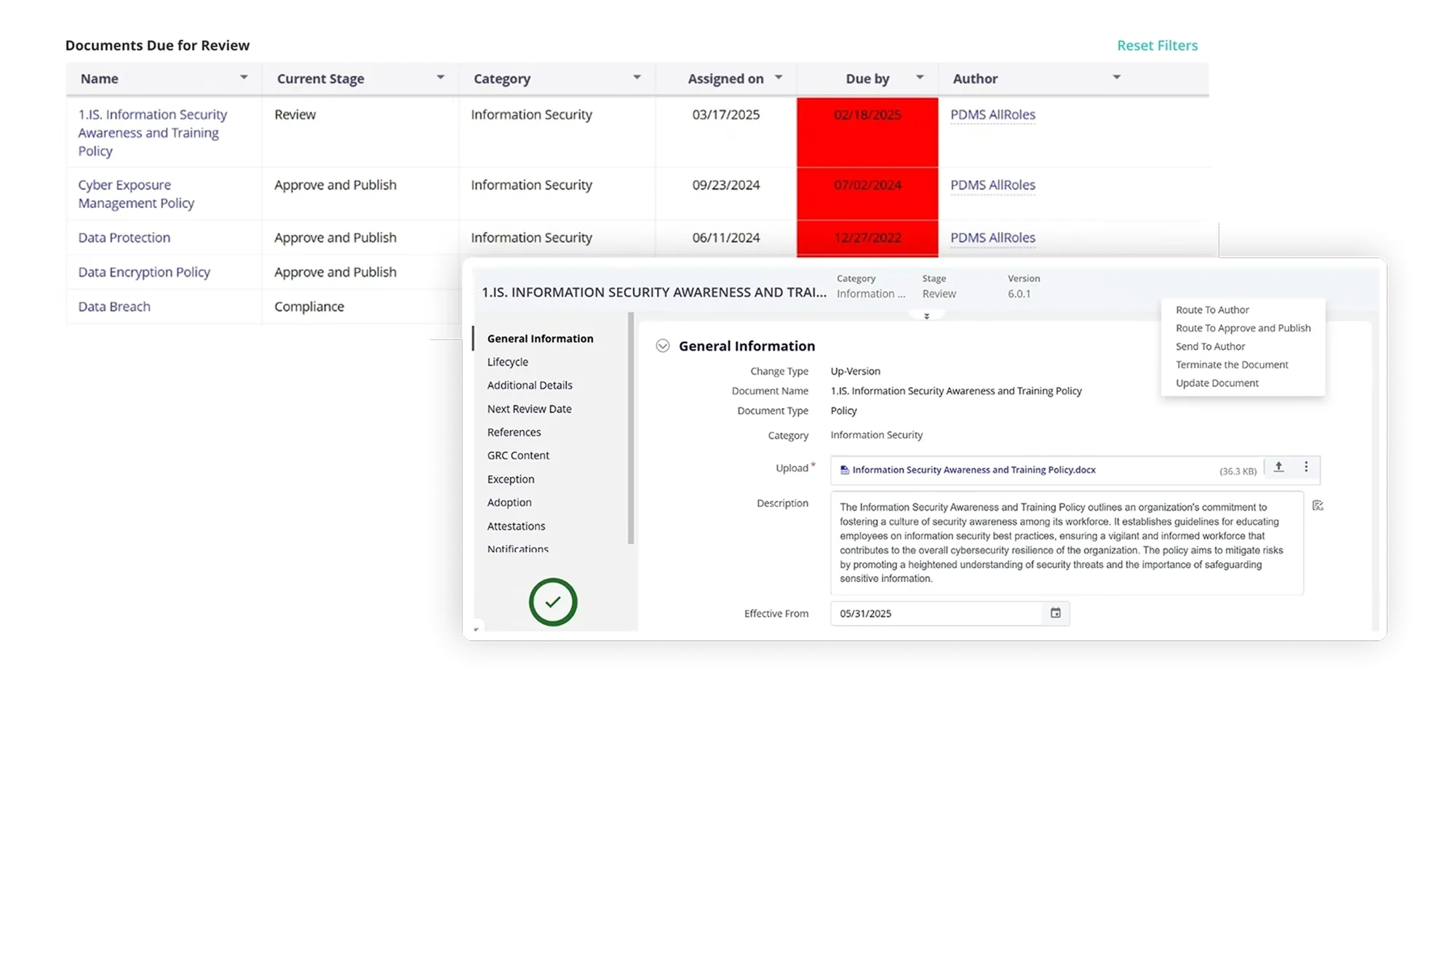Open the three-dot menu beside uploaded file

[x=1306, y=468]
